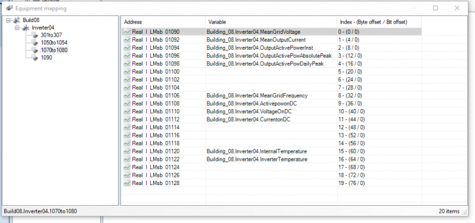Click the graph icon of address 01118
Image resolution: width=475 pixels, height=223 pixels.
(127, 143)
